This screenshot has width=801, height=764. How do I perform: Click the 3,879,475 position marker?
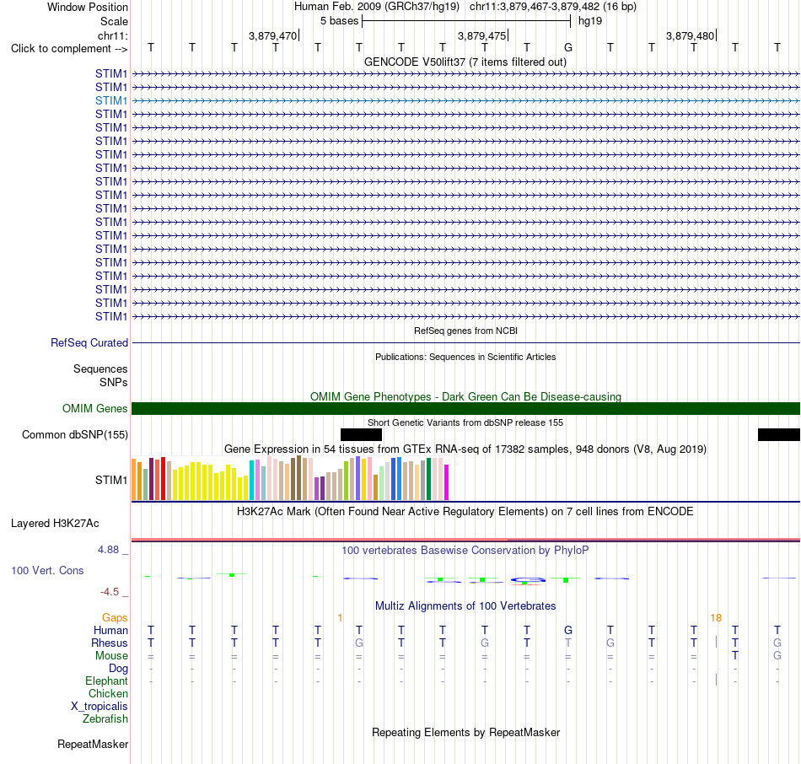[481, 35]
